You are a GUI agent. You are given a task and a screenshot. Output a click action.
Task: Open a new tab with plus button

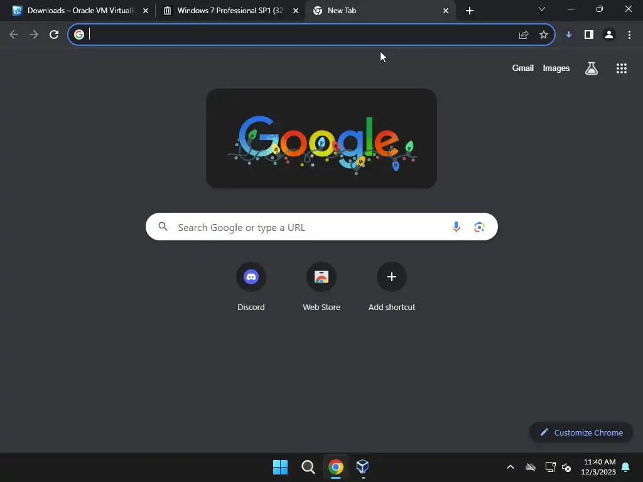470,11
